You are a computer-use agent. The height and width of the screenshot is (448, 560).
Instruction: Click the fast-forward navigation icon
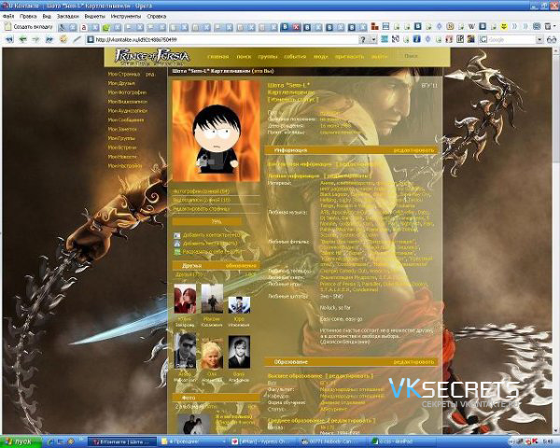49,39
